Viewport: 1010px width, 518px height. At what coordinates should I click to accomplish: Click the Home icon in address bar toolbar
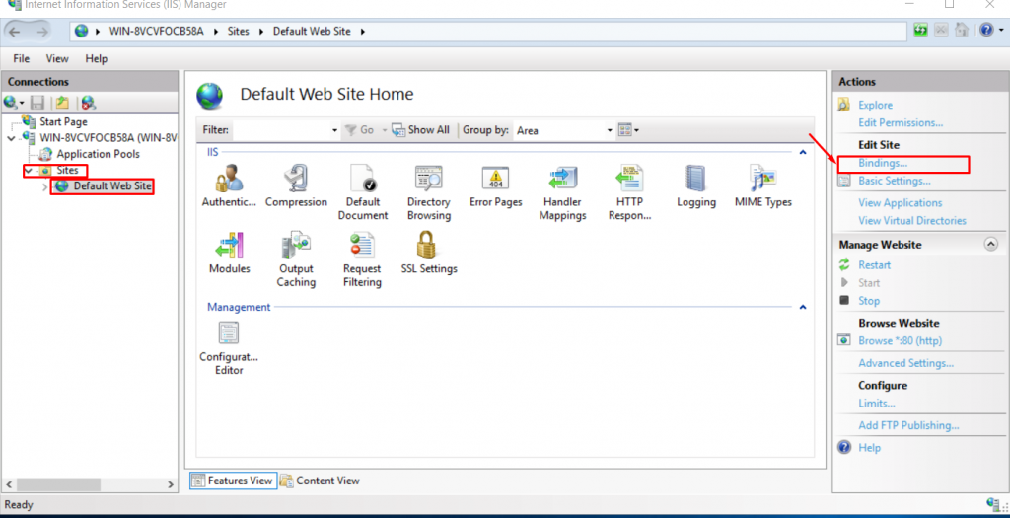point(961,31)
